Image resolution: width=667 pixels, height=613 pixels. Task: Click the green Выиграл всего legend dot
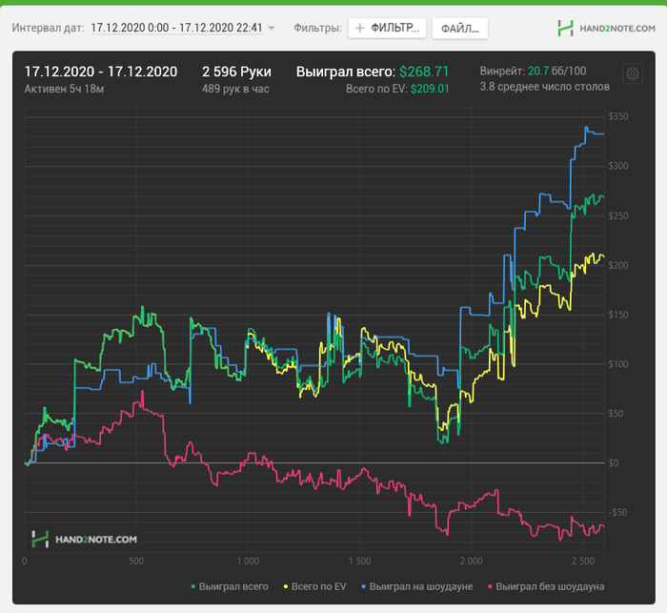[193, 586]
